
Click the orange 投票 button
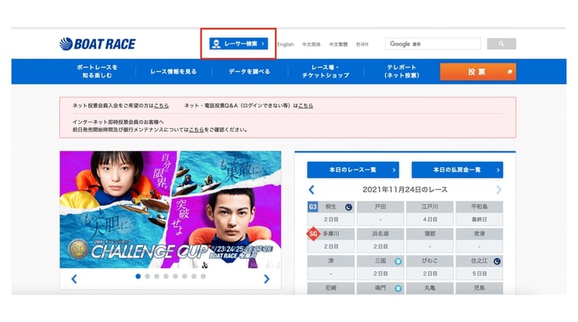478,72
